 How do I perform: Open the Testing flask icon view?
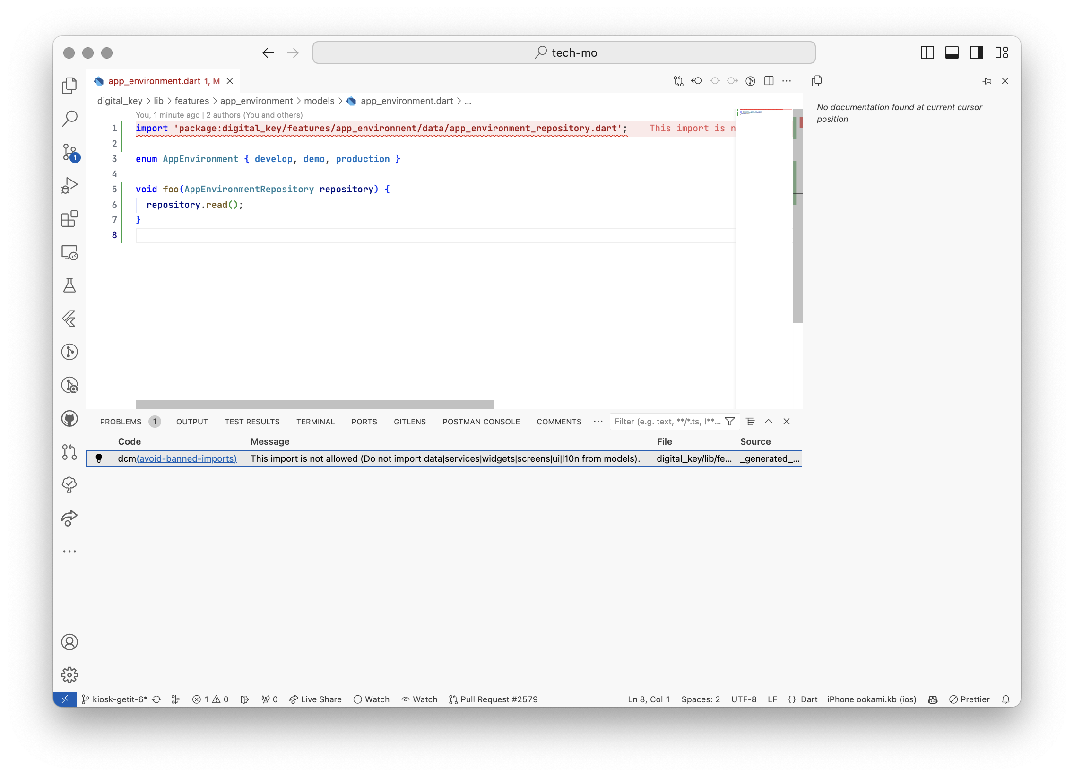(69, 285)
